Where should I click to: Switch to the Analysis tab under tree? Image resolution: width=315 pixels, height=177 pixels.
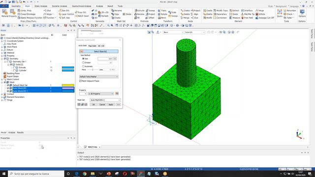pyautogui.click(x=12, y=132)
